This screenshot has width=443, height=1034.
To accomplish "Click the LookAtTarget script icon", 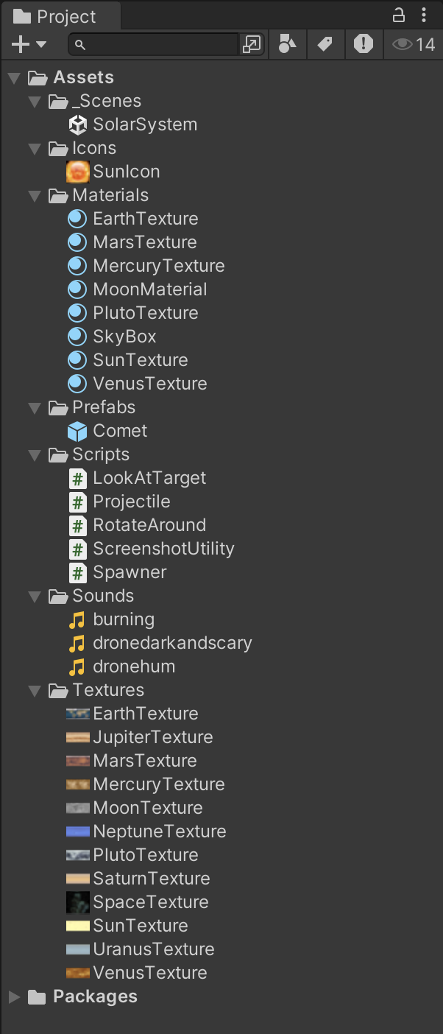I will click(77, 478).
